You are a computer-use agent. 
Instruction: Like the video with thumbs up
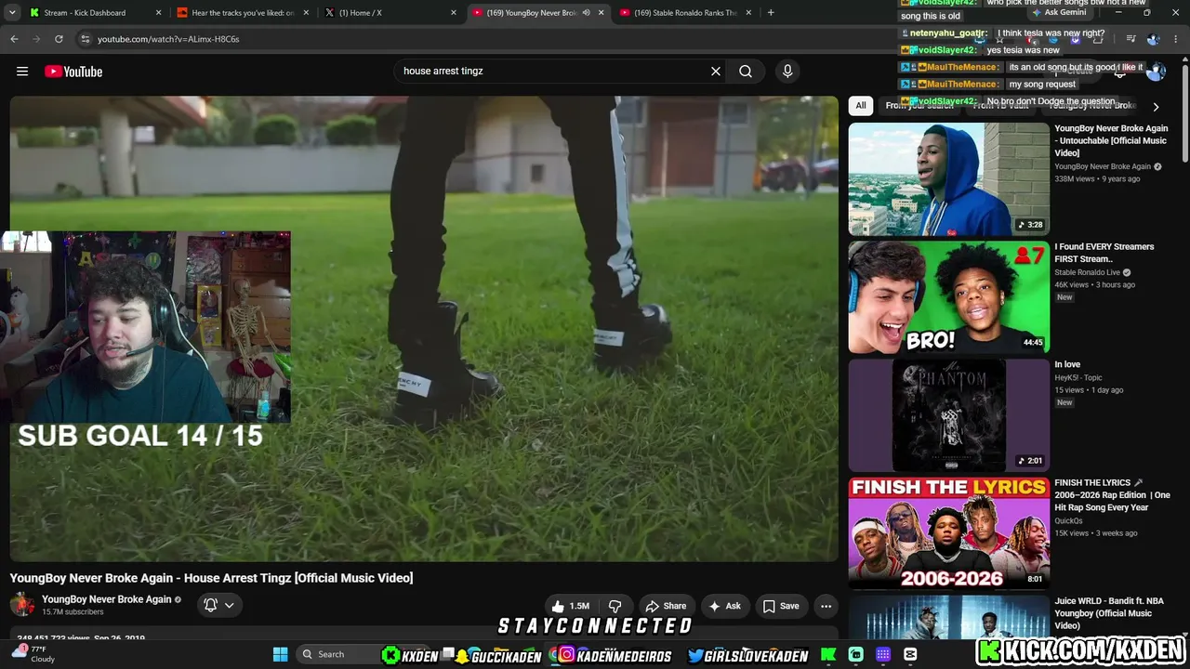[572, 606]
